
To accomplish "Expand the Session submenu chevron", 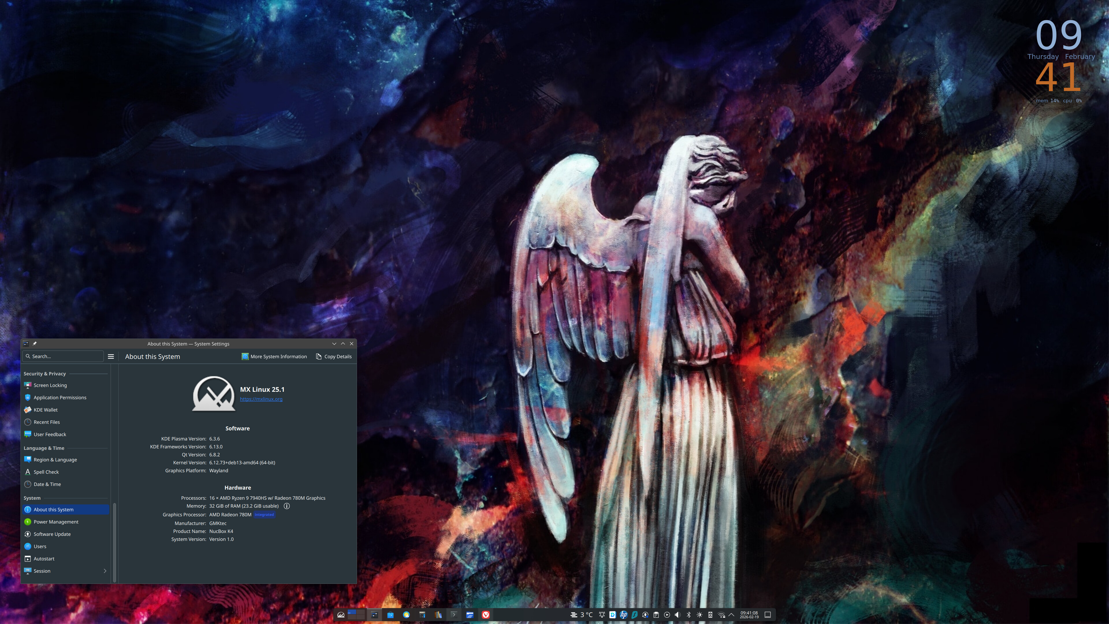I will pos(105,571).
